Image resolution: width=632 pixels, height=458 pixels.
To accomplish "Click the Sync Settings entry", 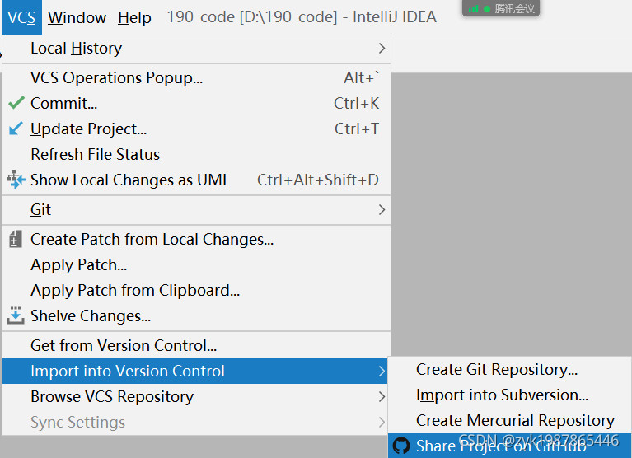I will click(x=194, y=422).
